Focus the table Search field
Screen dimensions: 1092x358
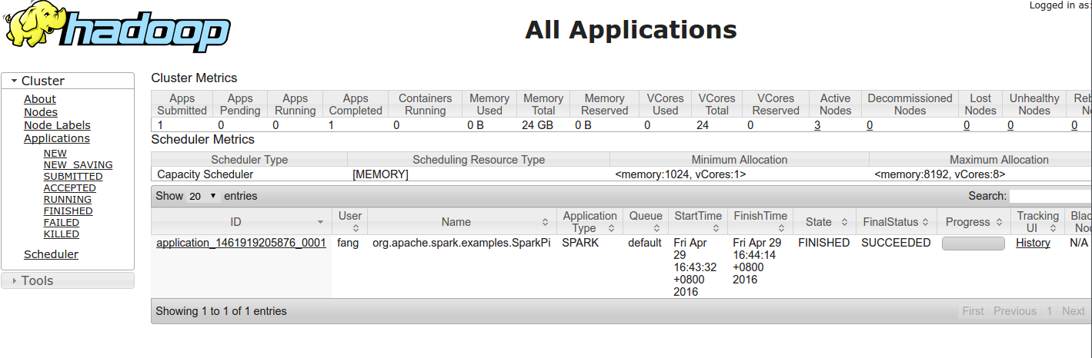(x=1050, y=196)
